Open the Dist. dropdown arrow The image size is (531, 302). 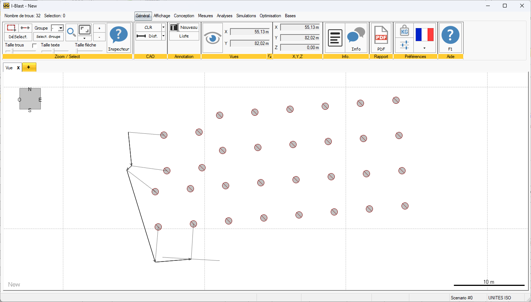tap(163, 36)
